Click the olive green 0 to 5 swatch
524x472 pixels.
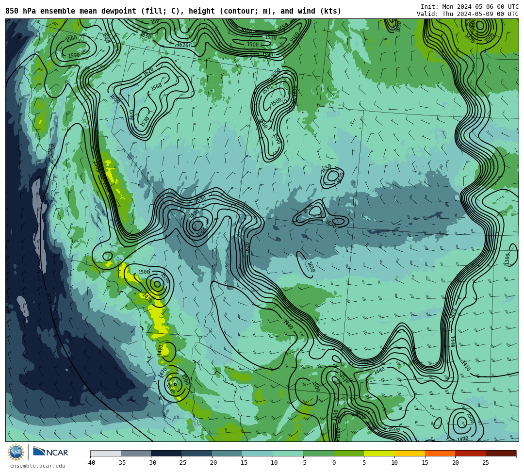[349, 453]
